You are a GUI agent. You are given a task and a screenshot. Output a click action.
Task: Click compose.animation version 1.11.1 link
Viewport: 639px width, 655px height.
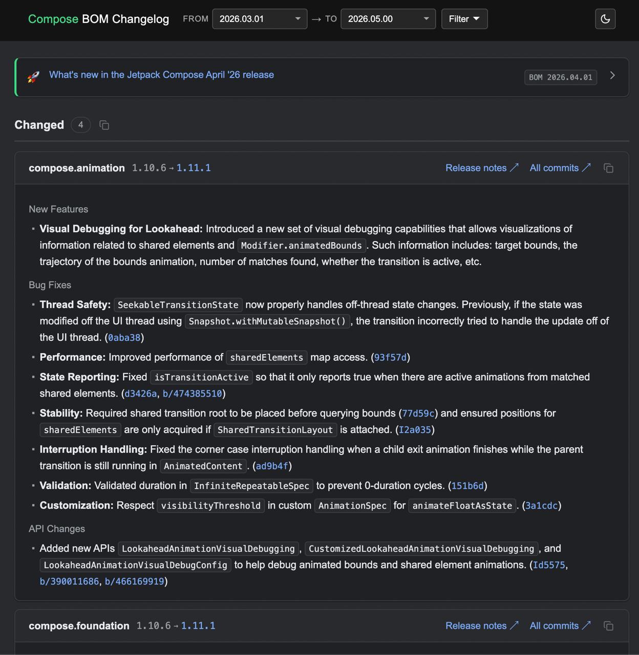pos(194,168)
